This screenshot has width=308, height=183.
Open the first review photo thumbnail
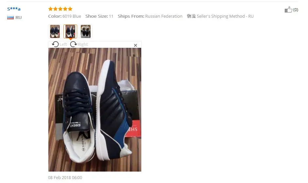tap(55, 31)
